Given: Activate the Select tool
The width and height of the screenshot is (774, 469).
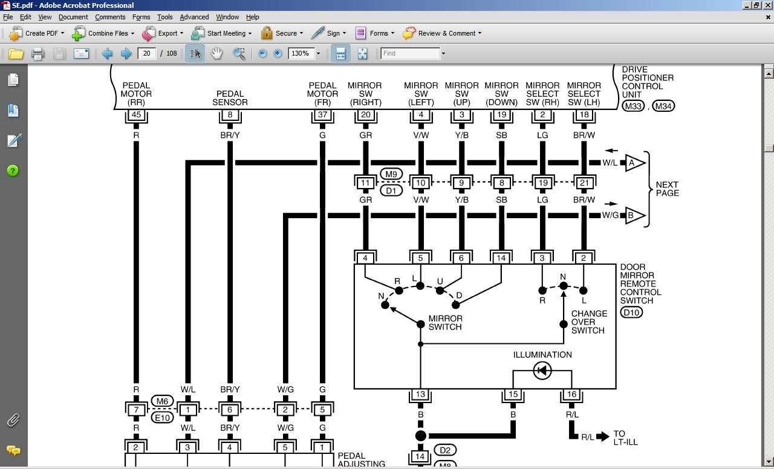Looking at the screenshot, I should click(195, 54).
